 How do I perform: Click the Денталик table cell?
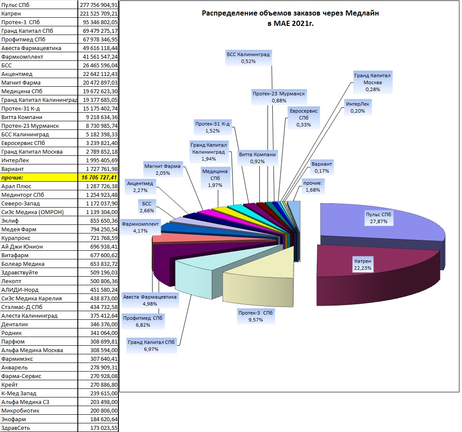coord(39,324)
